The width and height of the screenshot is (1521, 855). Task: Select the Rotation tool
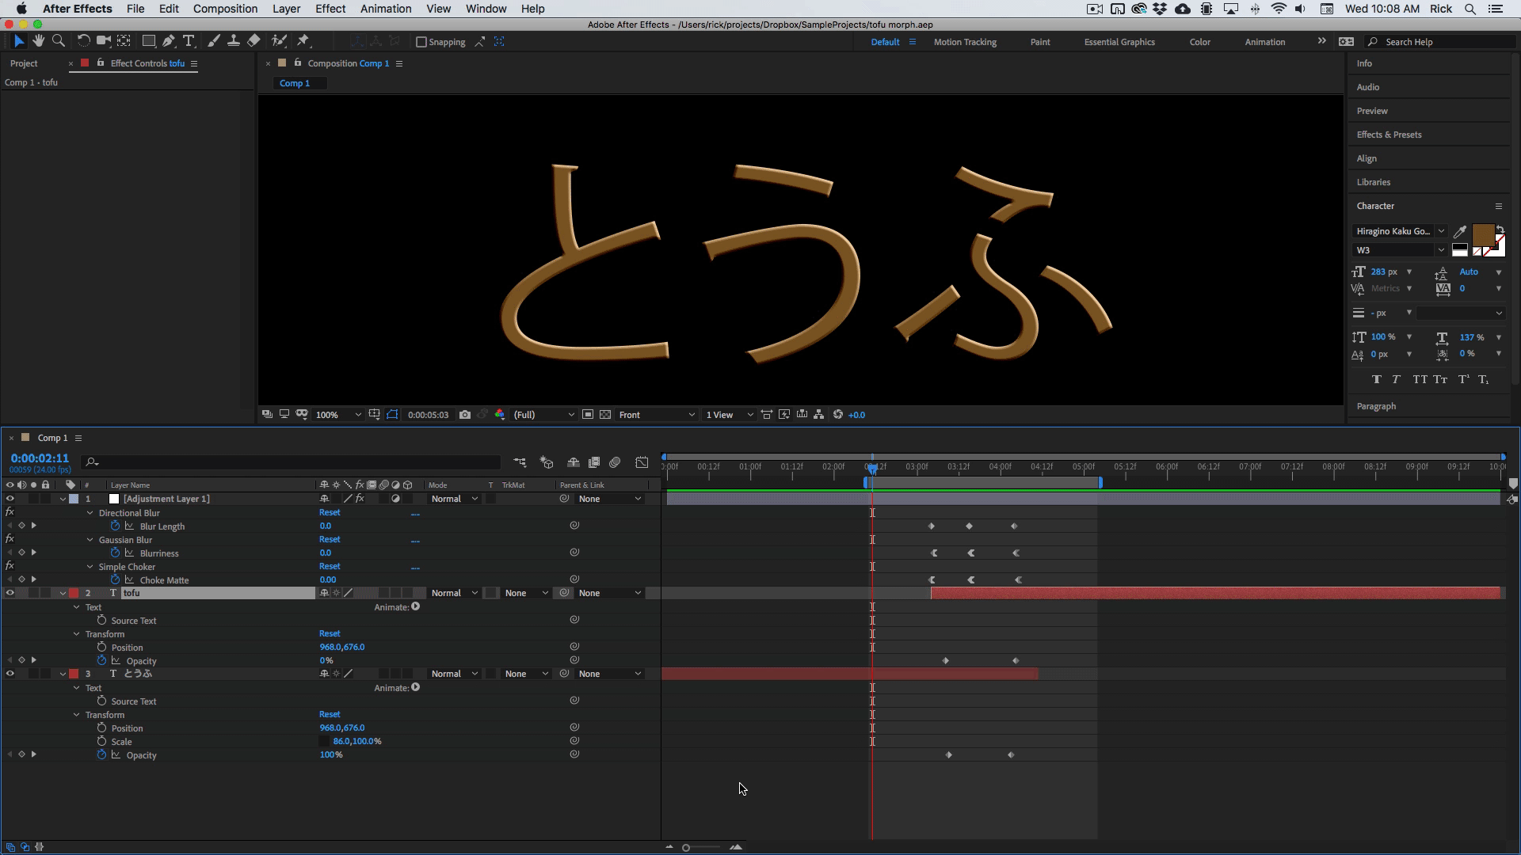pyautogui.click(x=83, y=41)
